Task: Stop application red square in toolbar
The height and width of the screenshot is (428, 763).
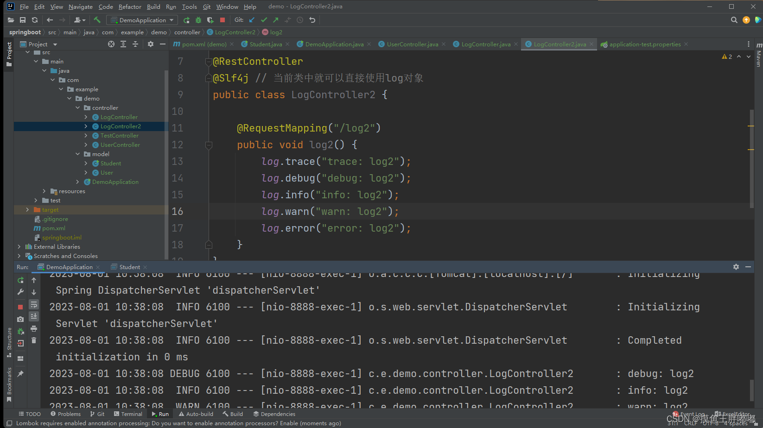Action: pos(223,20)
